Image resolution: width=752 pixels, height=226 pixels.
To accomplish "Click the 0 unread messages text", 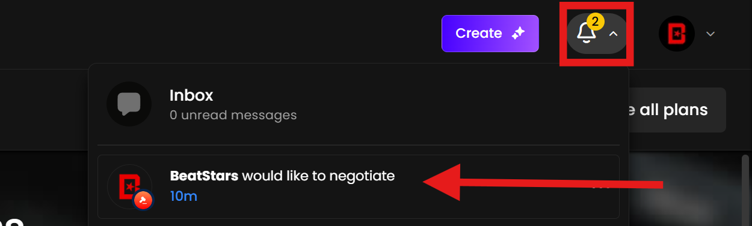I will (x=233, y=115).
